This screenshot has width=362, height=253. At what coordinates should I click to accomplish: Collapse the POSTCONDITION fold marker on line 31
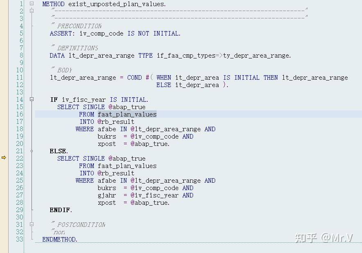pos(31,224)
